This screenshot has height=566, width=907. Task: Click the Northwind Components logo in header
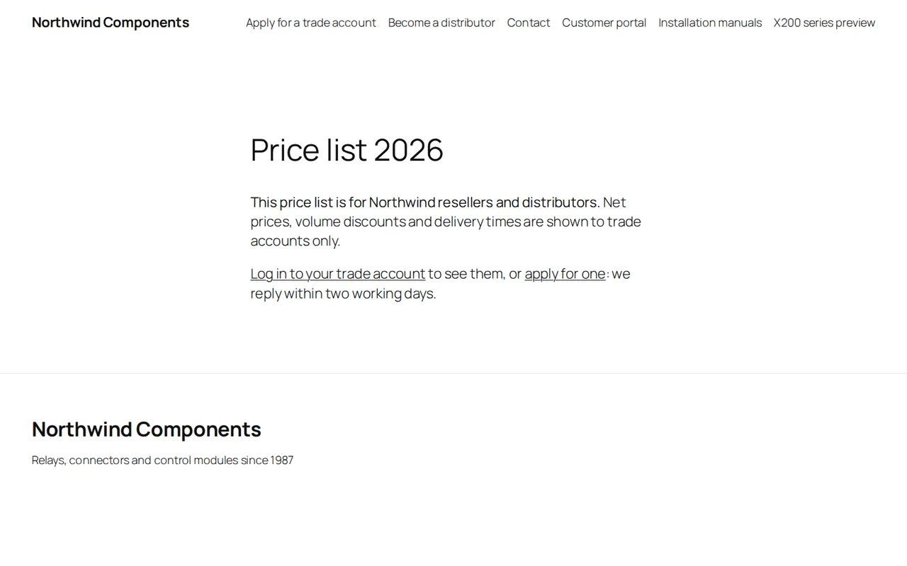pyautogui.click(x=111, y=22)
